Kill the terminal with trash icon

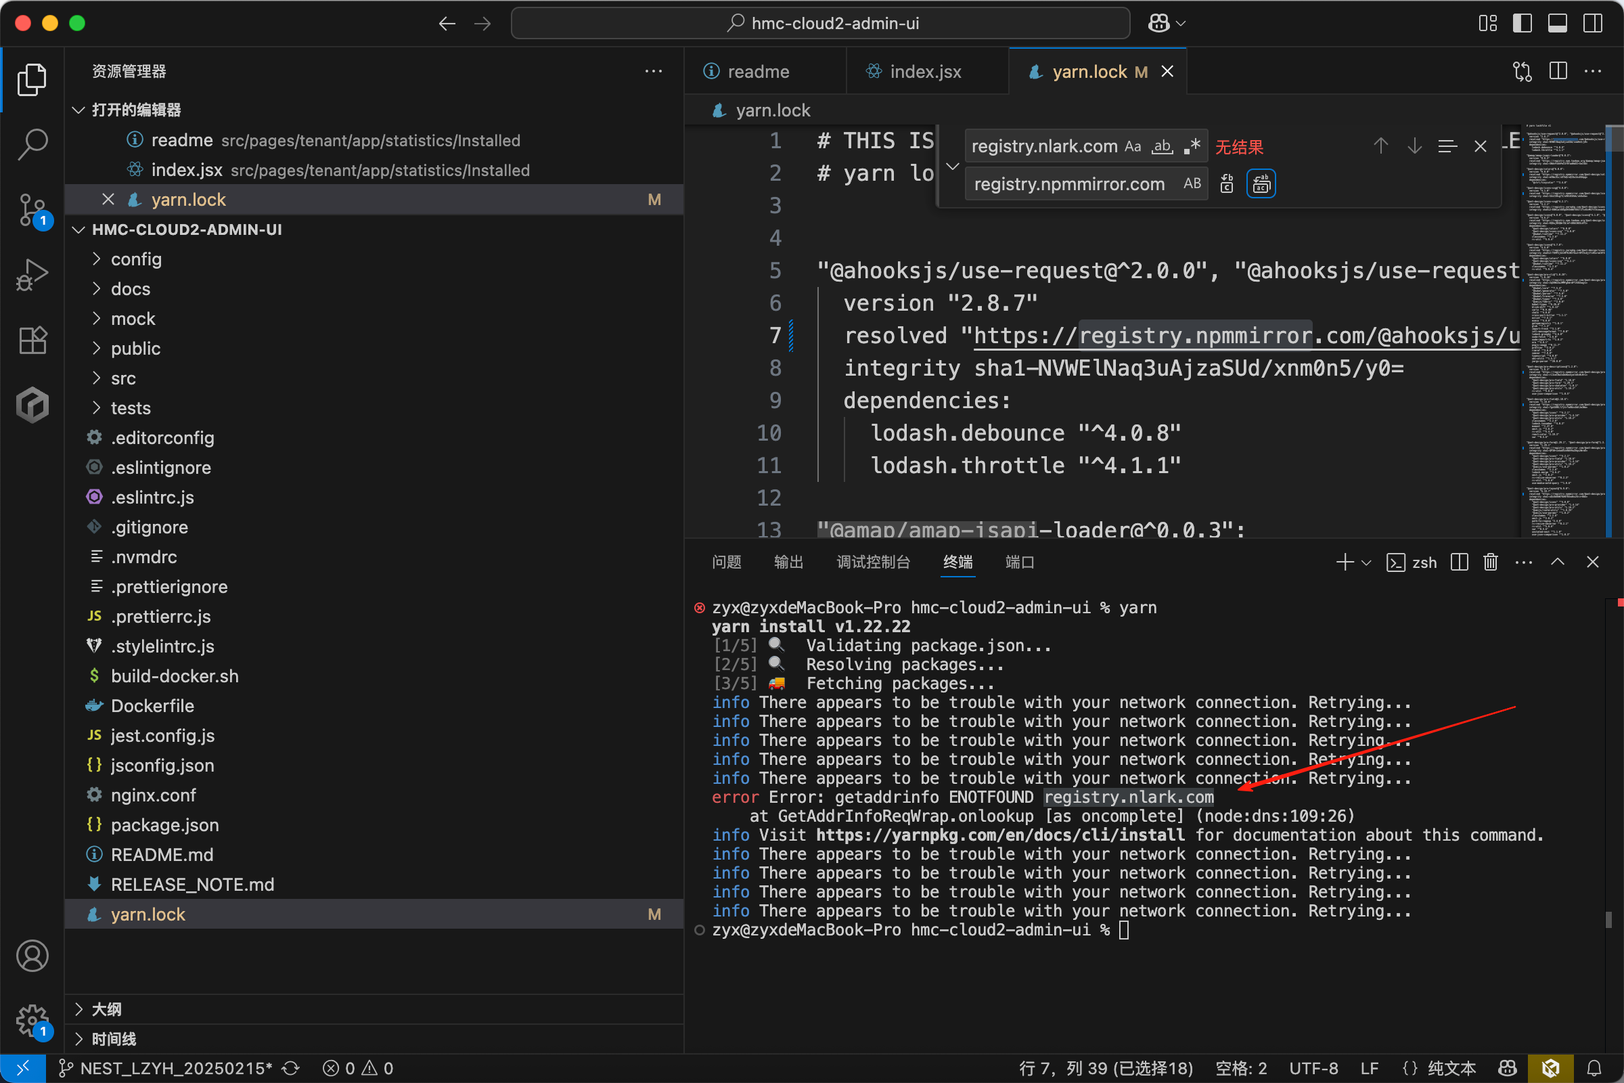(1490, 562)
